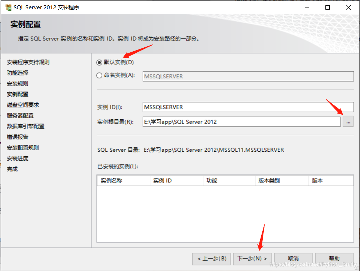Click the 上一步(B) back button

[x=211, y=259]
